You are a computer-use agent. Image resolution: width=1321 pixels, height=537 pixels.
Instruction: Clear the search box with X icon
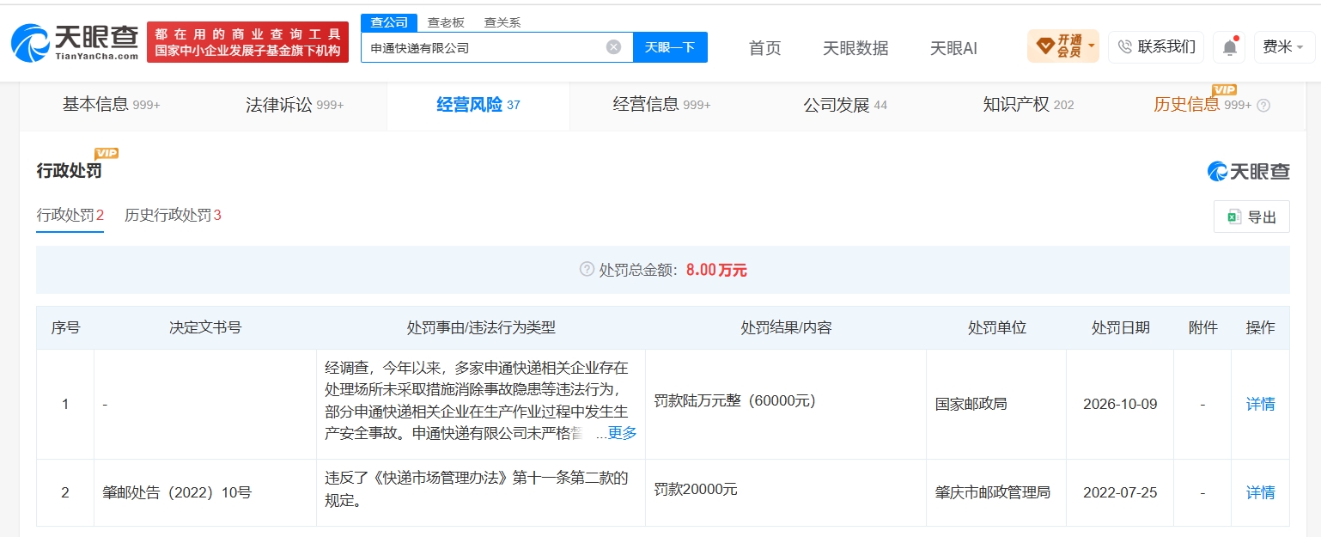pos(613,47)
